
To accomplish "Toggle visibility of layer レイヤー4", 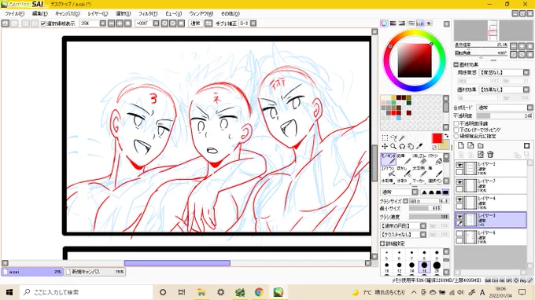I will tap(459, 199).
